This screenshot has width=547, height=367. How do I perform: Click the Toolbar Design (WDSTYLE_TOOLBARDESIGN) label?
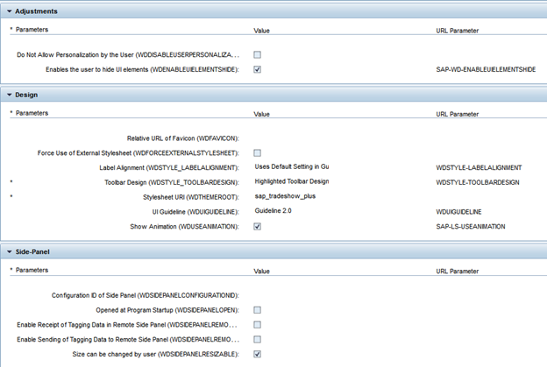tap(172, 182)
